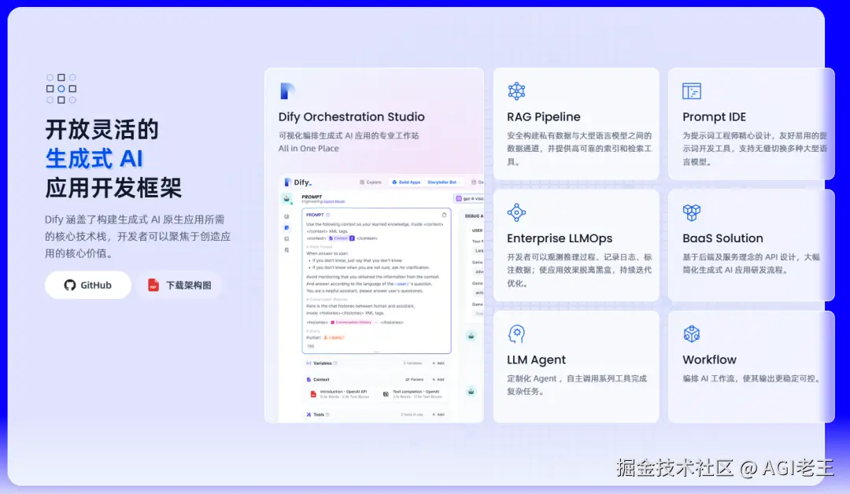
Task: Select Text completion - OpenAI dataset
Action: point(413,394)
